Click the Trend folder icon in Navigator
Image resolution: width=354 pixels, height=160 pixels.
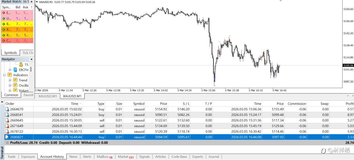tap(15, 80)
